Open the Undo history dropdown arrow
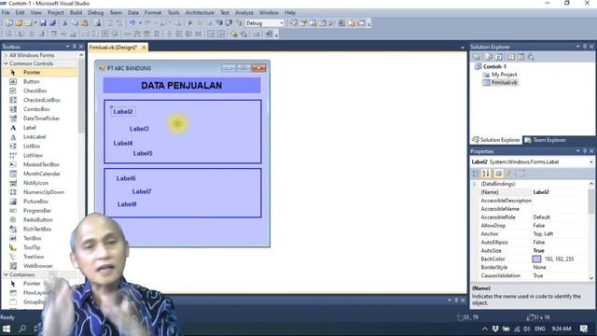597x336 pixels. pos(140,23)
